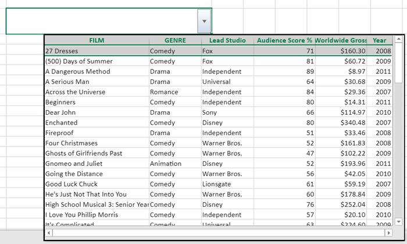This screenshot has height=244, width=407.
Task: Click the vertical scrollbar thumb in the list
Action: [x=398, y=64]
